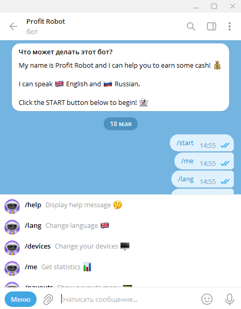Click the paperclip attach file icon
This screenshot has width=241, height=309.
48,299
